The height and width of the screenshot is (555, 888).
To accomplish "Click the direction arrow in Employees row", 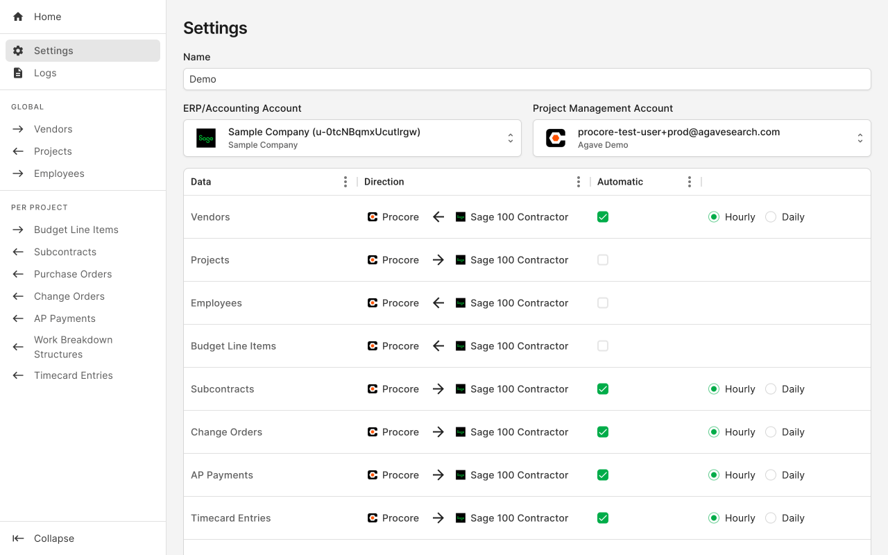I will click(438, 303).
